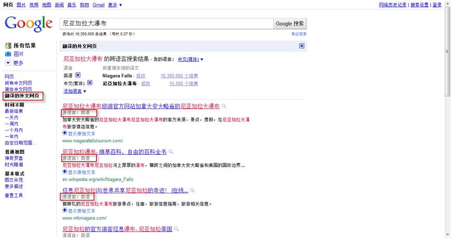Image resolution: width=451 pixels, height=238 pixels.
Task: Click plus icon above niagarafallstourism.com URL
Action: click(x=65, y=133)
